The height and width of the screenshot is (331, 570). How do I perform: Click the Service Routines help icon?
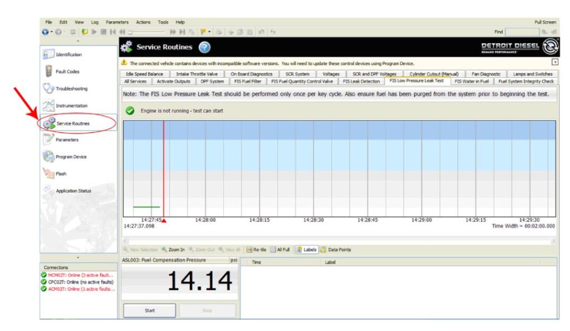[205, 47]
